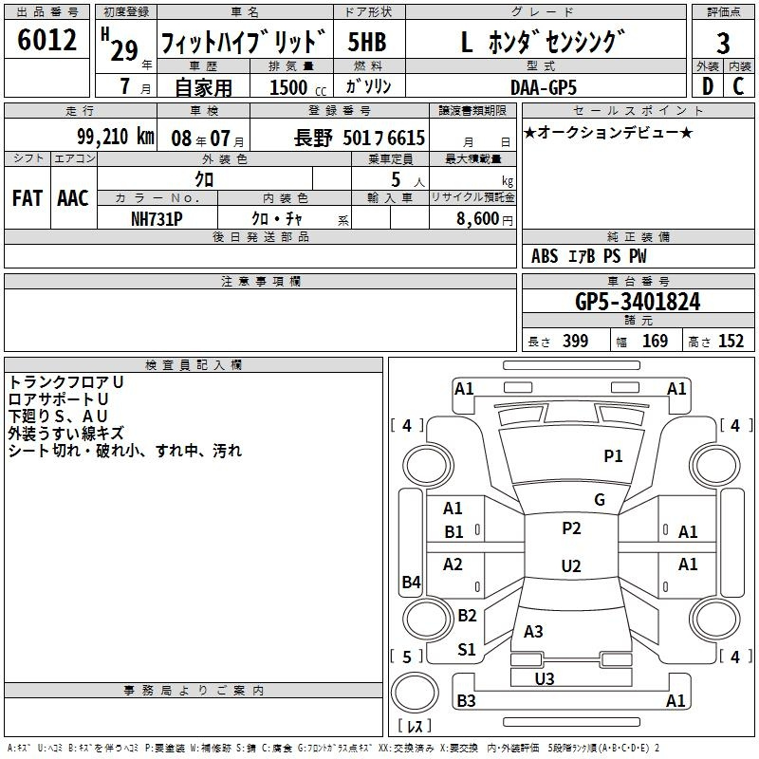759x759 pixels.
Task: Select the registration number 長野 501 7 6615
Action: (360, 138)
